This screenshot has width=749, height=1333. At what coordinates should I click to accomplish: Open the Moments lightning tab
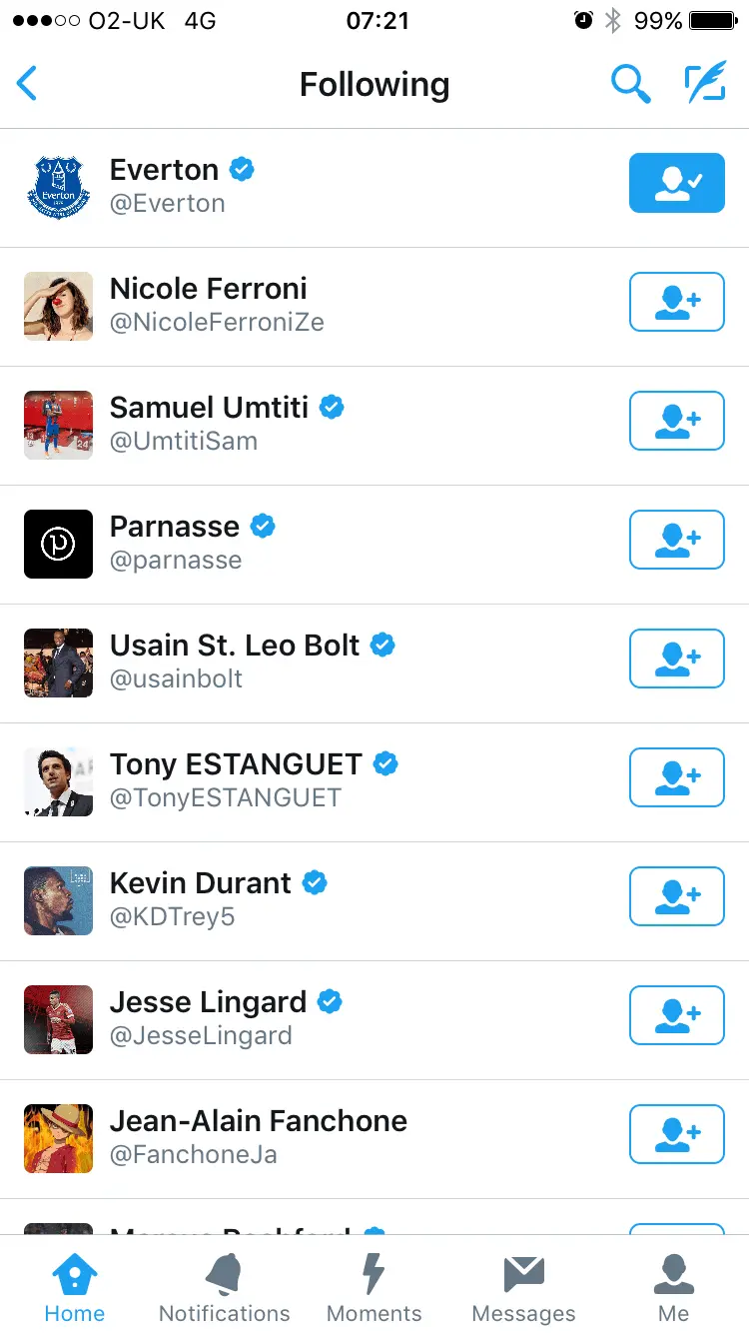pos(374,1288)
